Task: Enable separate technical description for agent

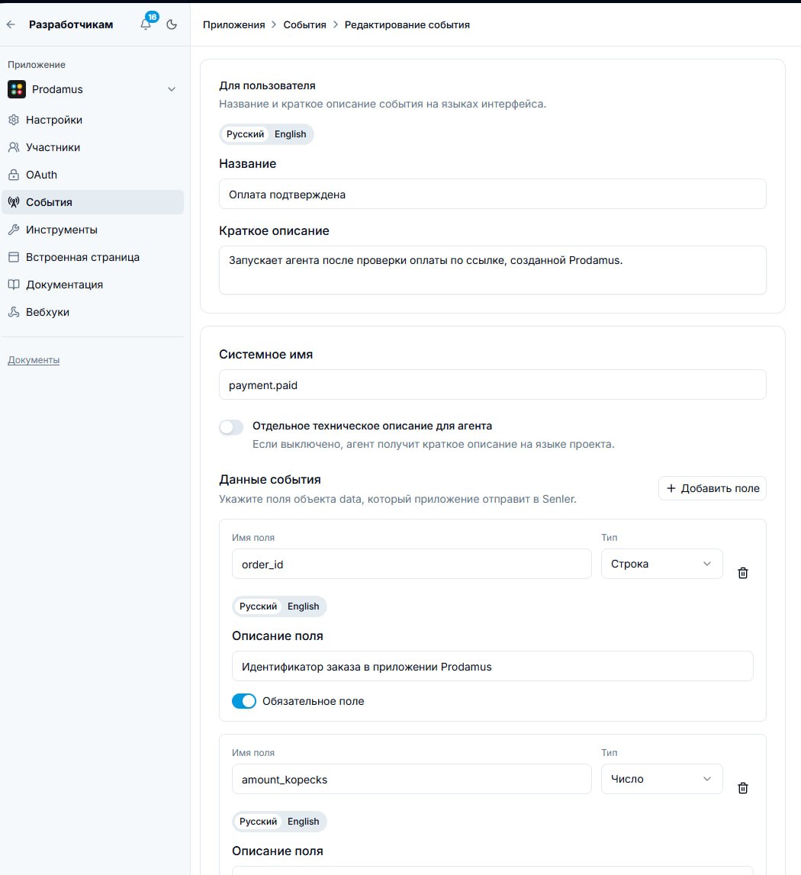Action: click(x=231, y=427)
